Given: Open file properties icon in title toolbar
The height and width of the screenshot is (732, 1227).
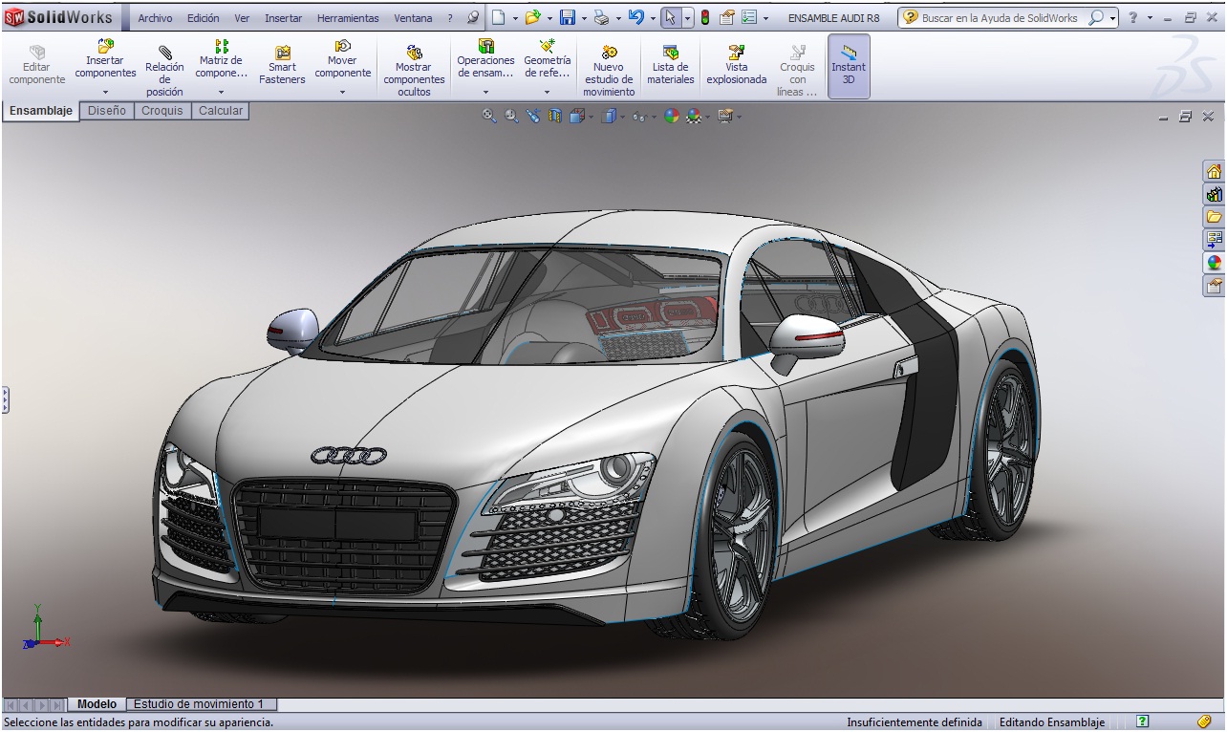Looking at the screenshot, I should coord(727,17).
